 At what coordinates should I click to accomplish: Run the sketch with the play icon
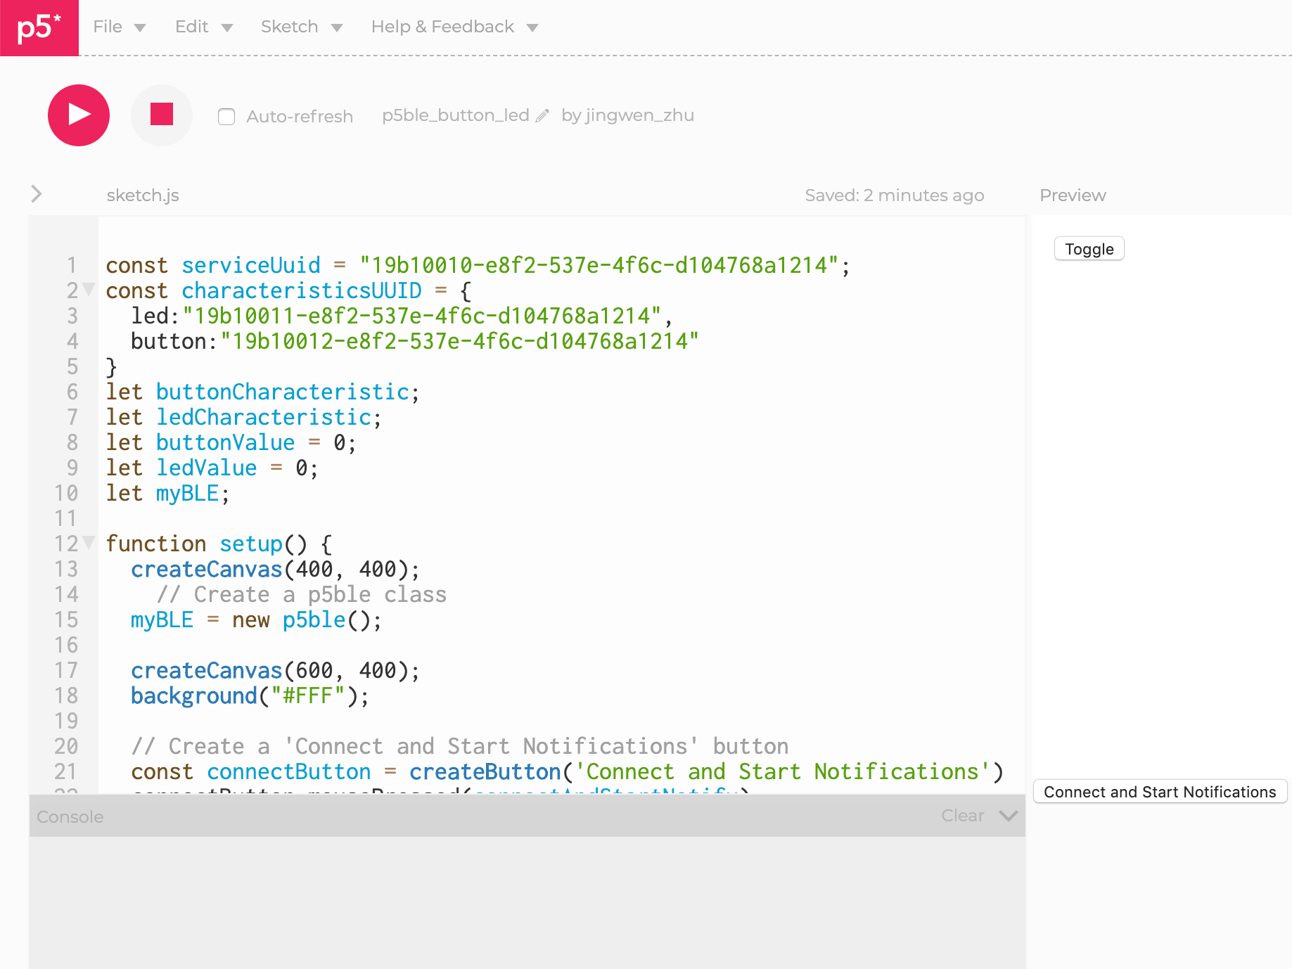coord(78,115)
